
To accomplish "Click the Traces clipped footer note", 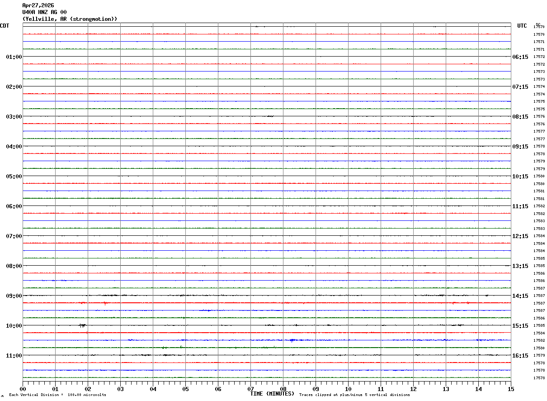I will coord(354,395).
